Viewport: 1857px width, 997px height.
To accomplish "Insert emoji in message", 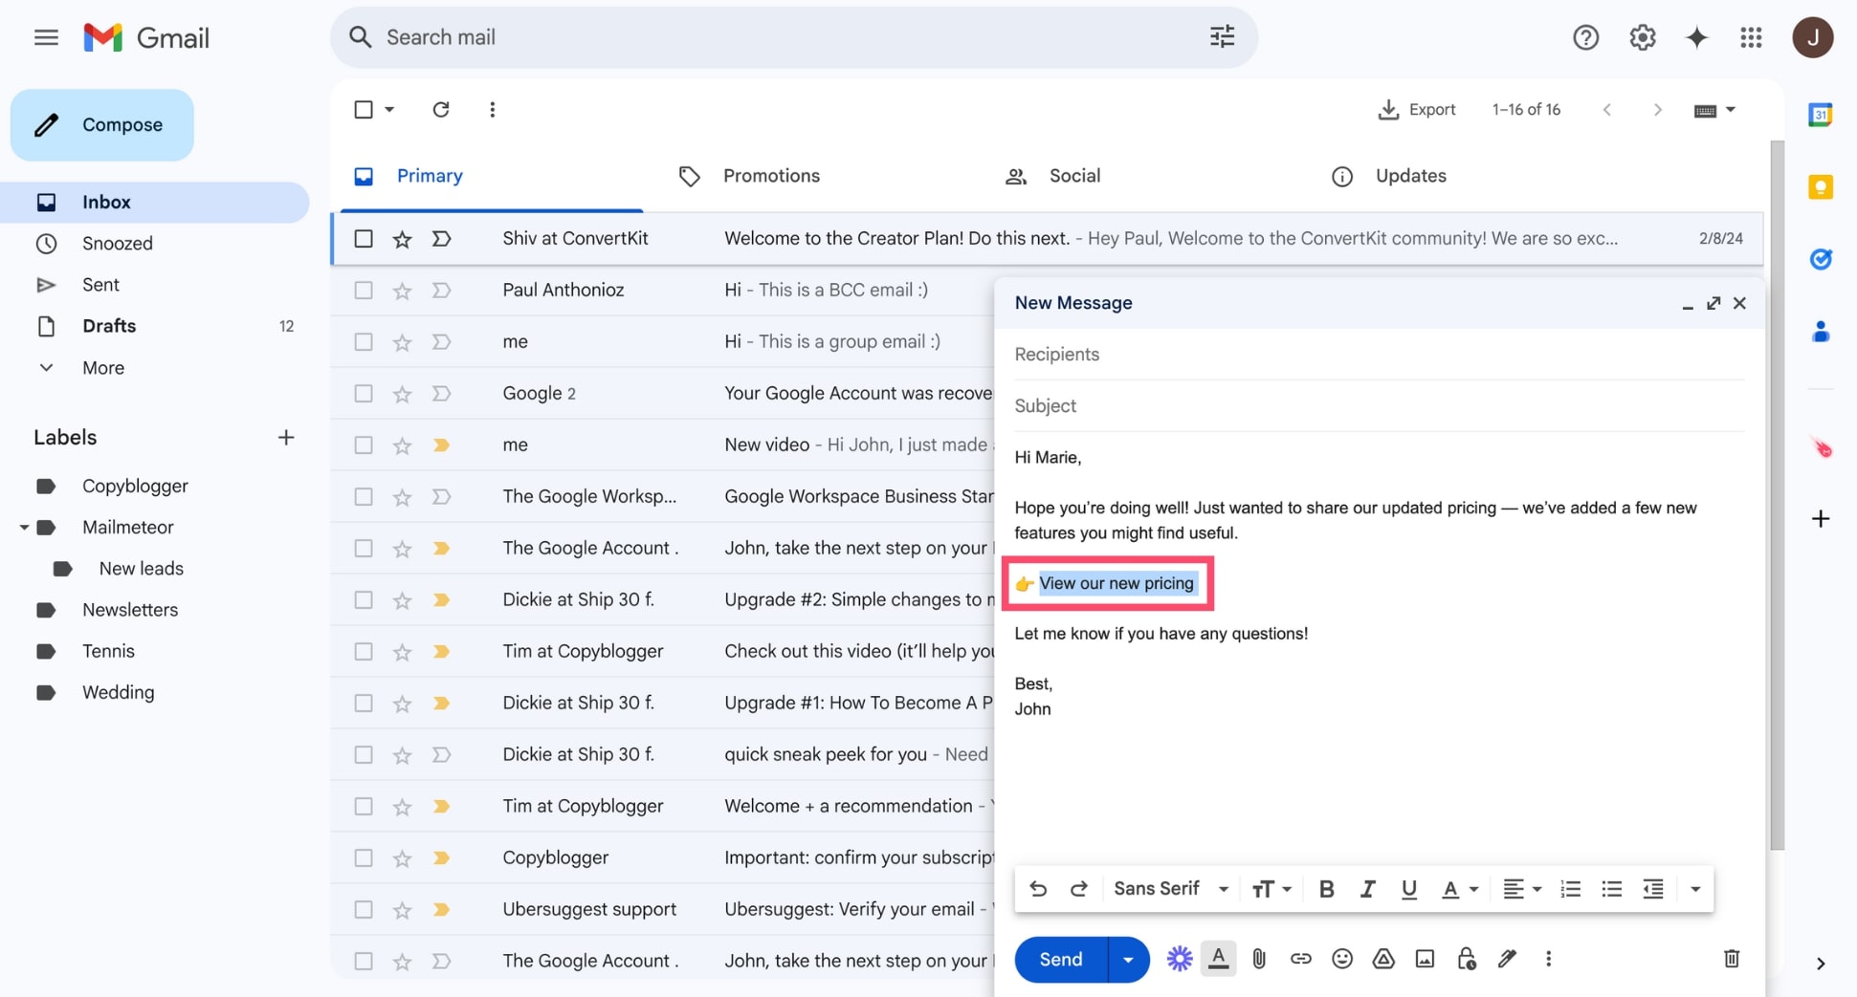I will (1341, 959).
